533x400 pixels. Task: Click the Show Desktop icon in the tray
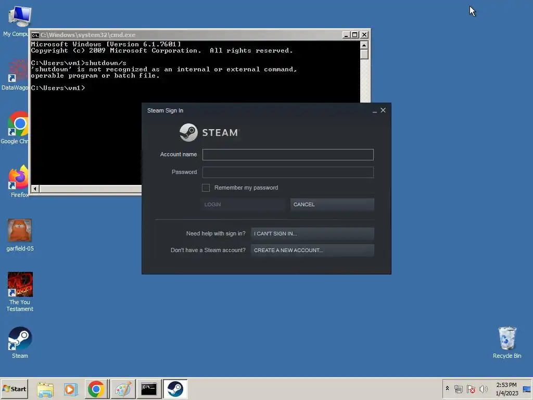pyautogui.click(x=527, y=389)
